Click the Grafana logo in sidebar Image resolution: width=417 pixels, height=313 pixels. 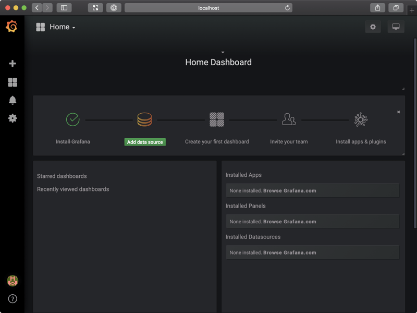[11, 27]
